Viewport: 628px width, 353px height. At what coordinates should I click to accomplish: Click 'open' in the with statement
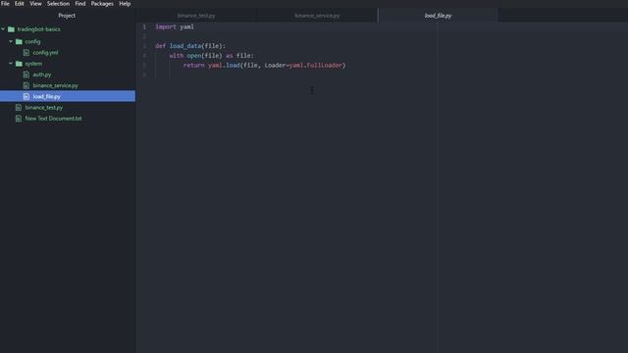pos(194,56)
